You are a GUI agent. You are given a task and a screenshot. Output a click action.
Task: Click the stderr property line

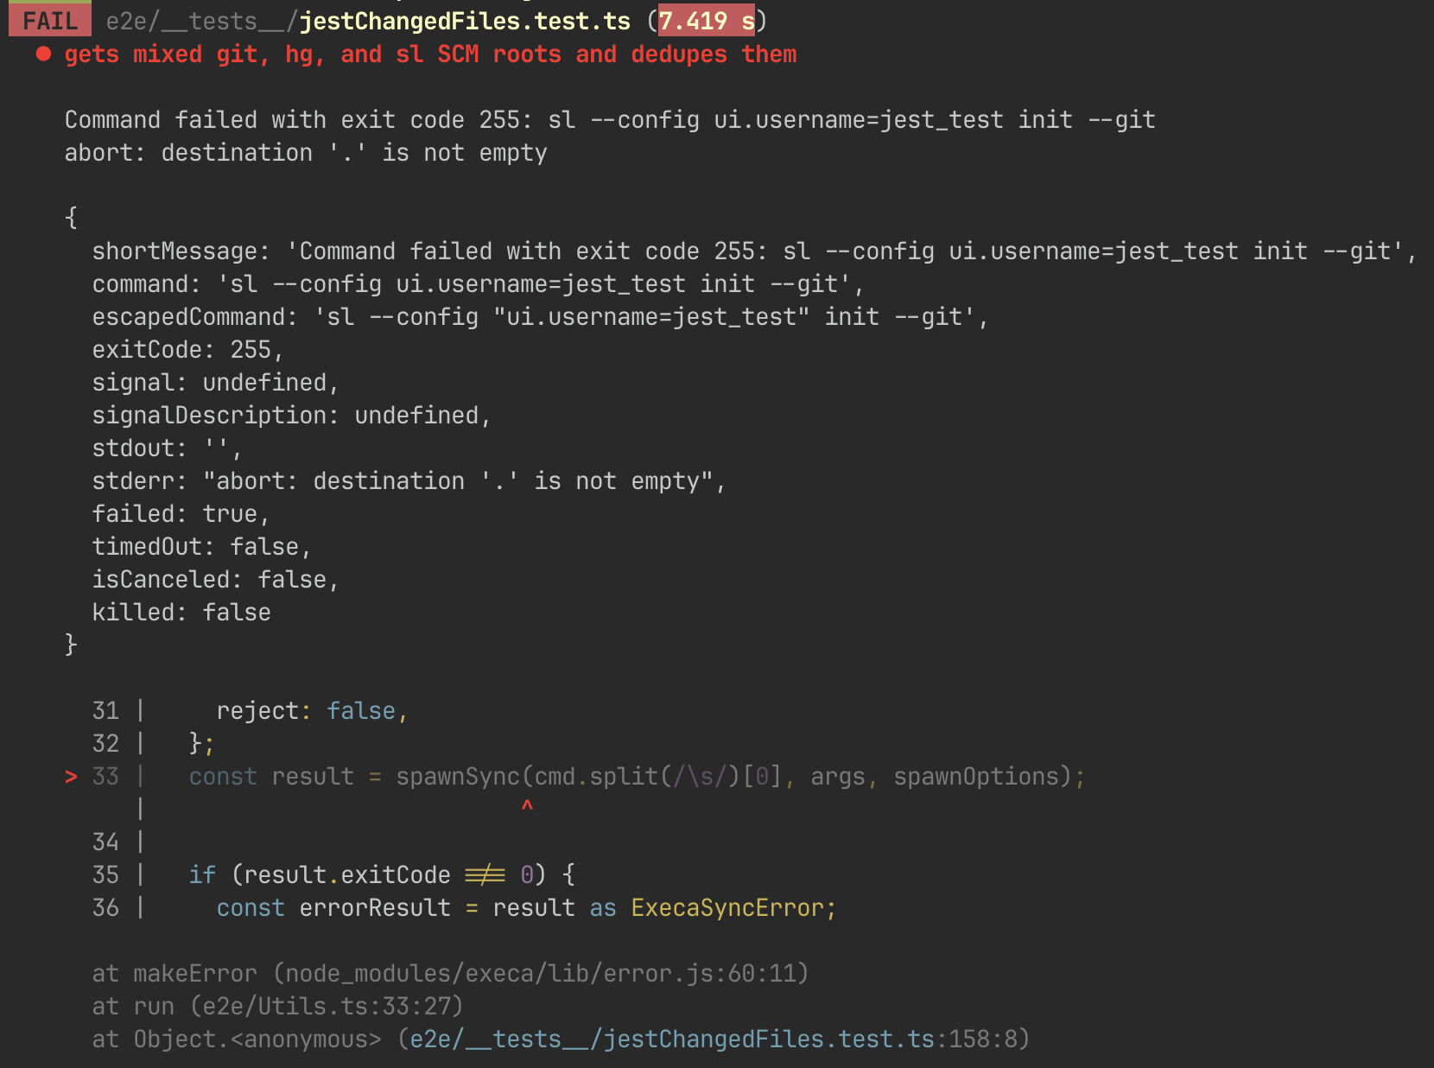408,481
